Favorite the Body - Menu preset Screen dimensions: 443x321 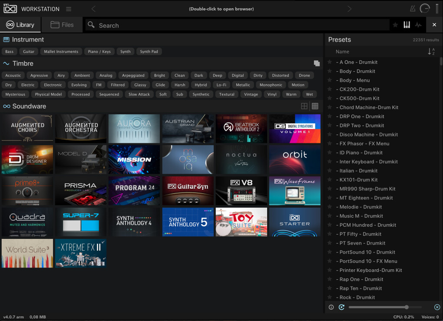click(x=329, y=80)
